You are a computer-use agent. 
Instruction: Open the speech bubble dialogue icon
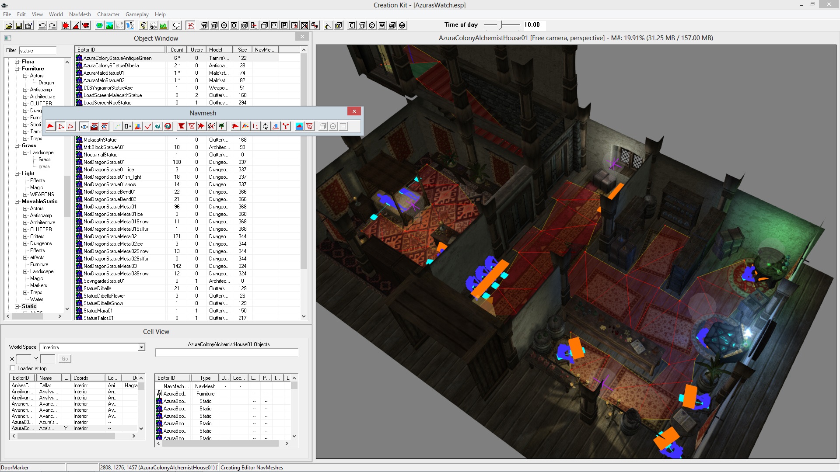coord(177,26)
